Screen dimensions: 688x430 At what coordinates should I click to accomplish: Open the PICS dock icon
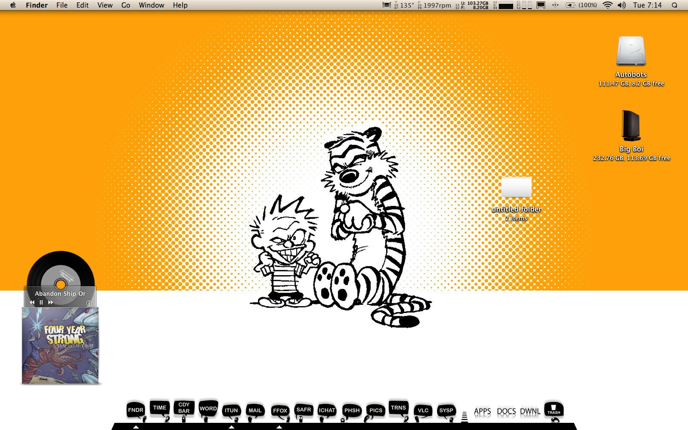(376, 410)
